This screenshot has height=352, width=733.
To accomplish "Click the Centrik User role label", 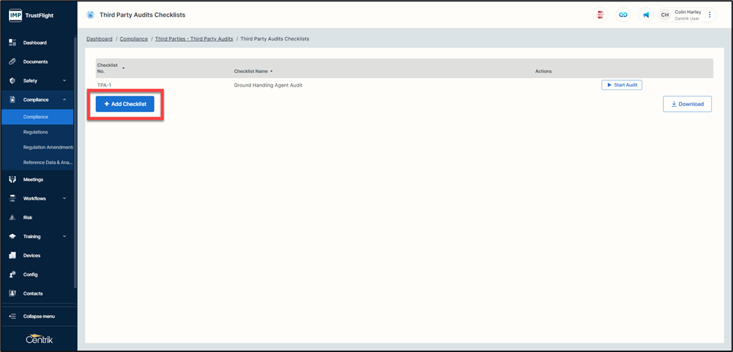I will [x=687, y=19].
